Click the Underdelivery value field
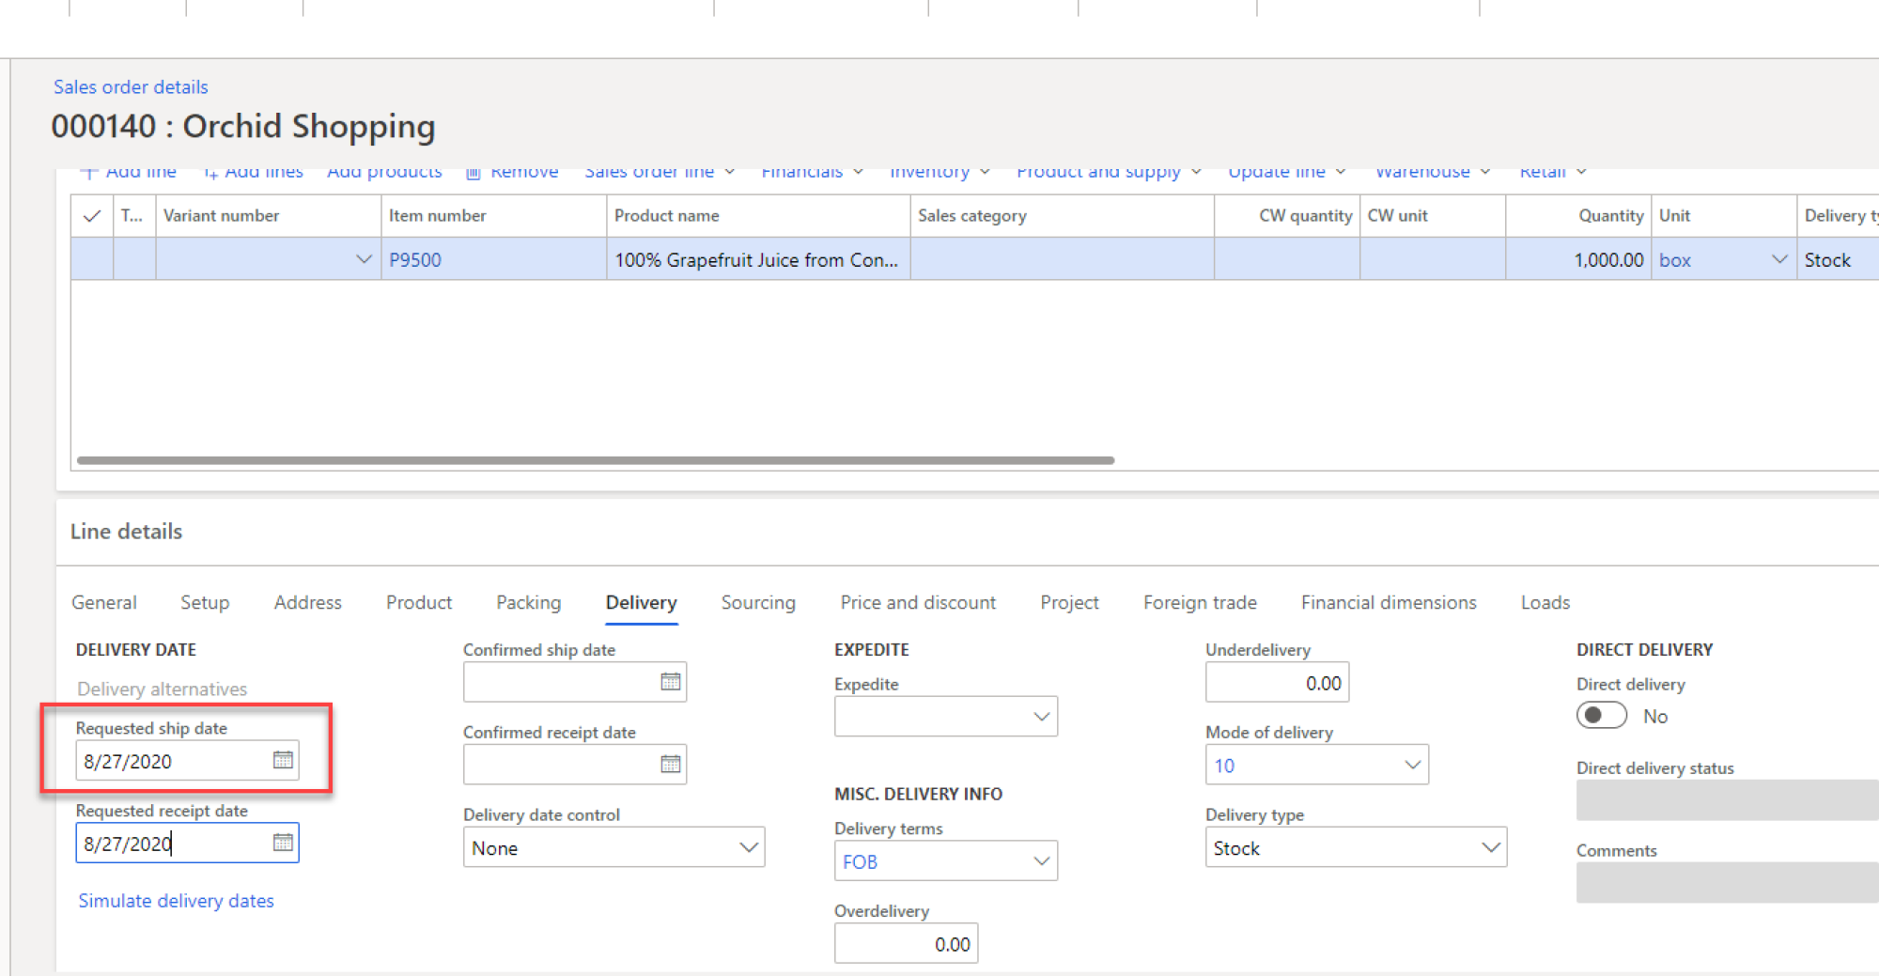Viewport: 1879px width, 976px height. pyautogui.click(x=1277, y=683)
